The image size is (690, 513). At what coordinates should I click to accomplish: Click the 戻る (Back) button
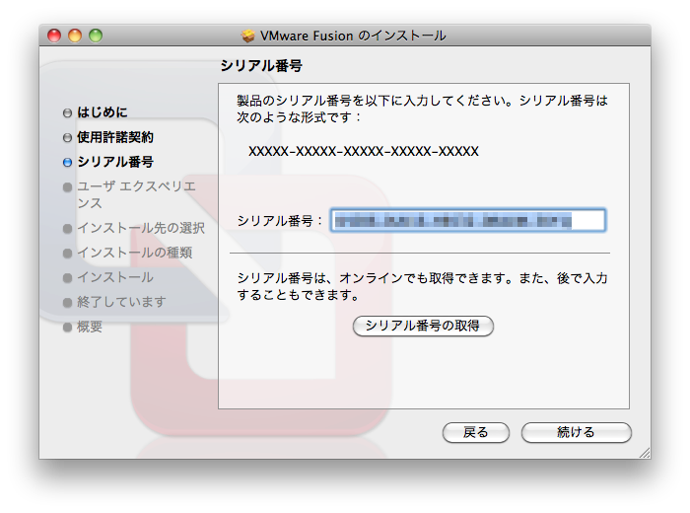(476, 432)
